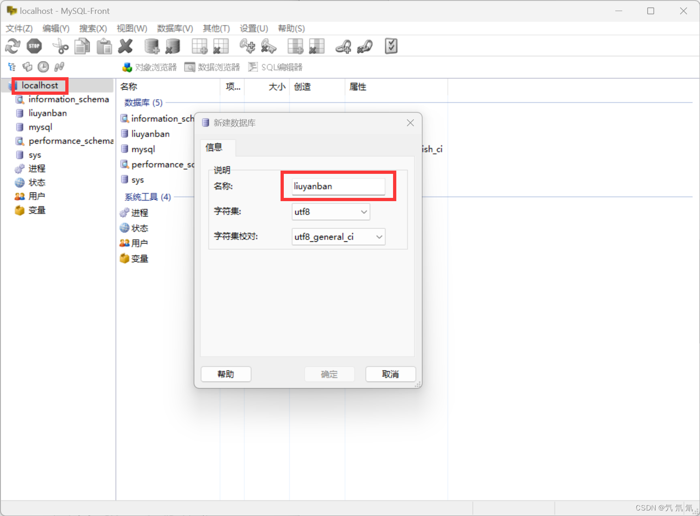Switch to 对象浏览器 object browser view
The image size is (700, 516).
150,68
